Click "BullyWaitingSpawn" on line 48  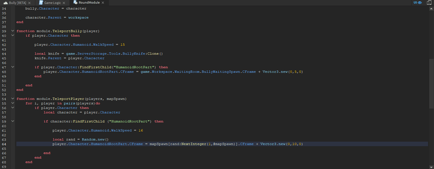(221, 72)
